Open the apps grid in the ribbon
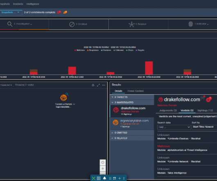Viewport: 217px width, 181px height. (99, 178)
